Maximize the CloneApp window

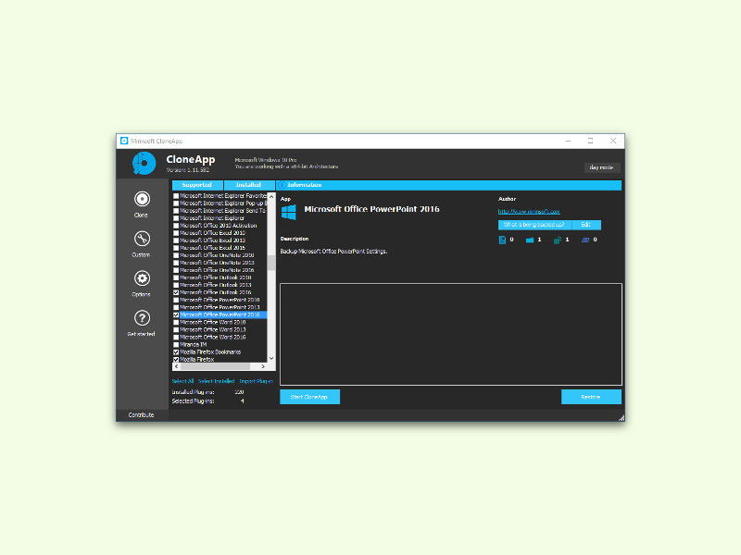coord(590,141)
